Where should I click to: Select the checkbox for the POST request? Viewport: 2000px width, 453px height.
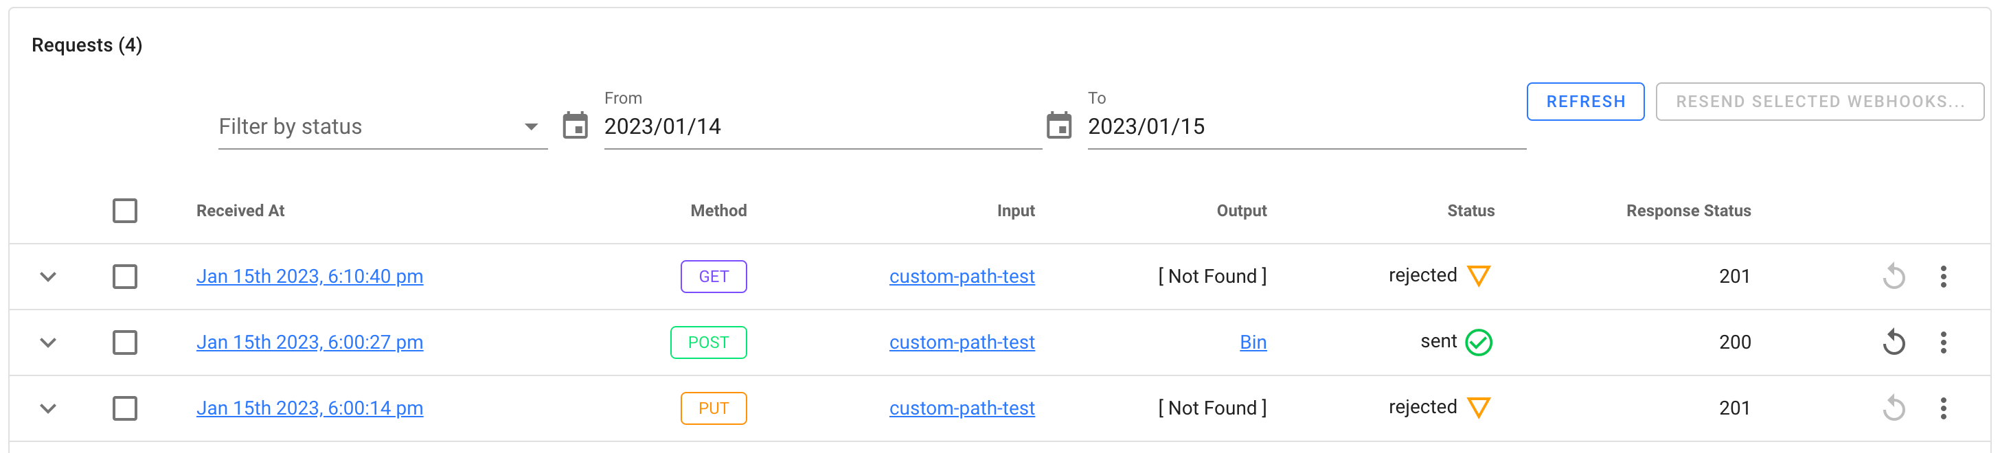(x=125, y=342)
